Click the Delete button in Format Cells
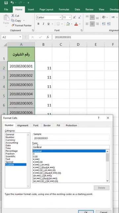119x213 pixels. [101, 188]
